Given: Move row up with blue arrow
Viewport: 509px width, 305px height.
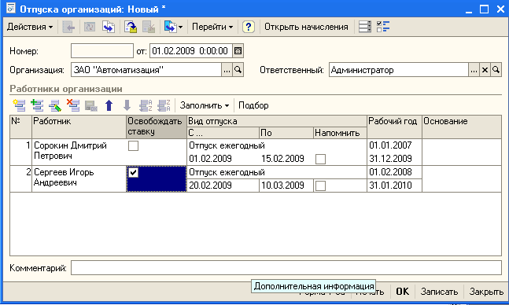Looking at the screenshot, I should pos(109,105).
